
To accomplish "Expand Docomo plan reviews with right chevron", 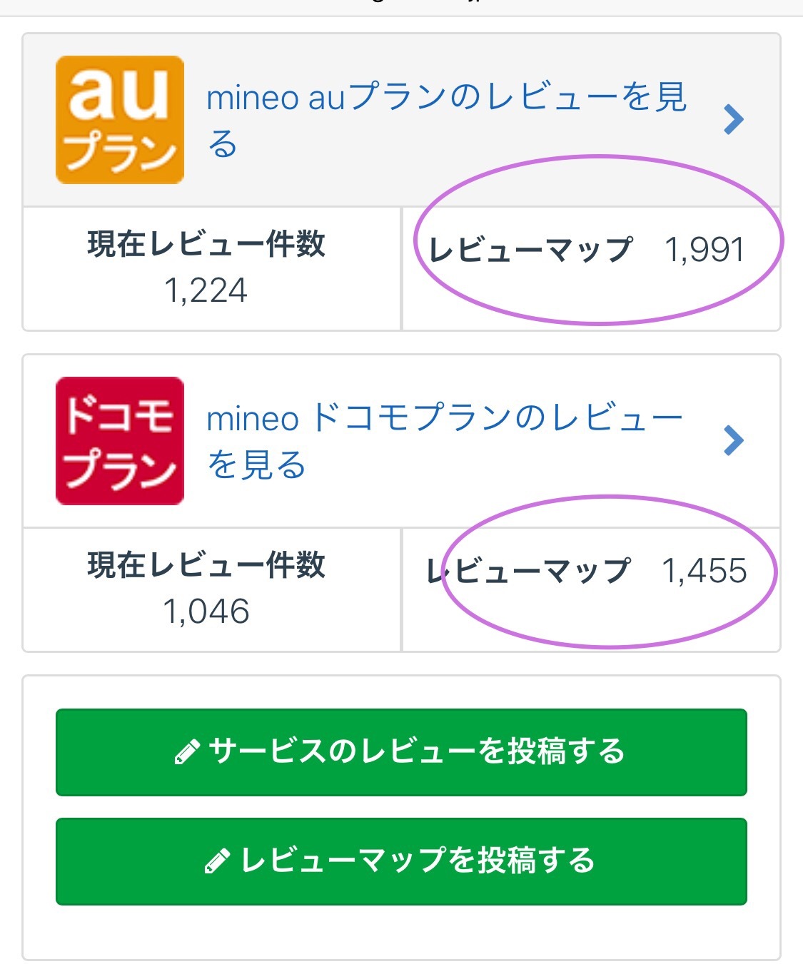I will [733, 441].
